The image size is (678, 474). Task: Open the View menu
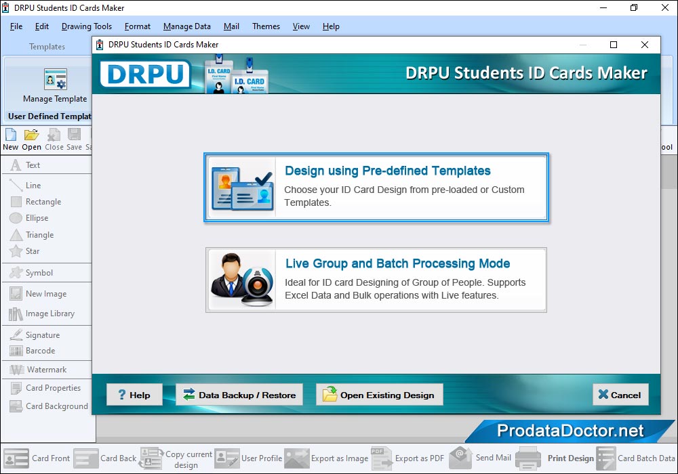(301, 26)
